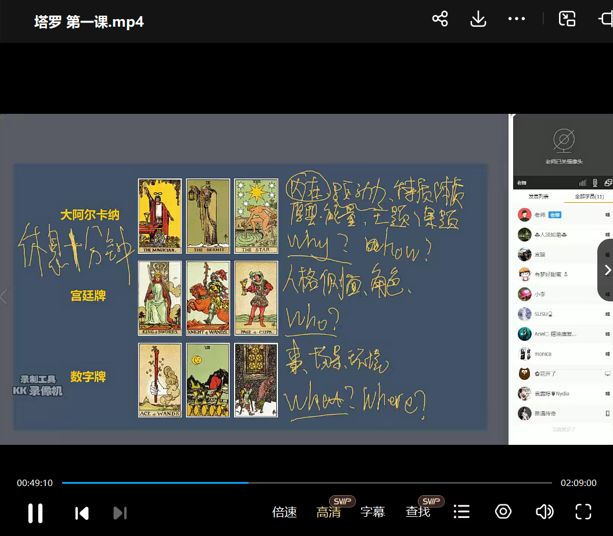The image size is (613, 536).
Task: Select the 老师 row in student list
Action: coord(563,215)
